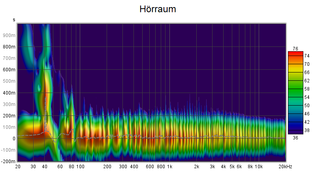Click the 200 label on frequency axis
Screen dimensions: 316x171
[107, 167]
